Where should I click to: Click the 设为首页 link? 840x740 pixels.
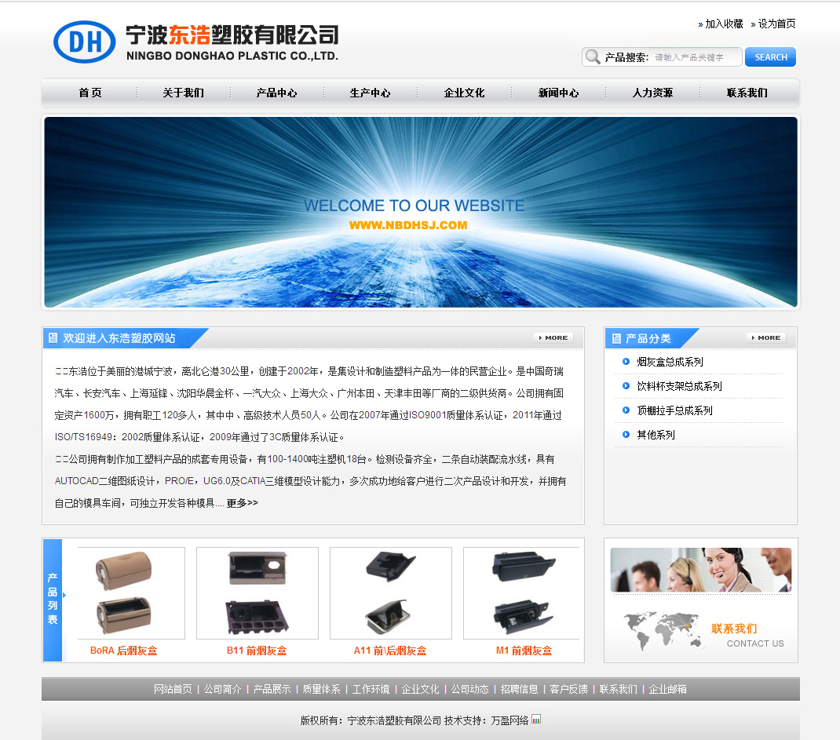(776, 24)
